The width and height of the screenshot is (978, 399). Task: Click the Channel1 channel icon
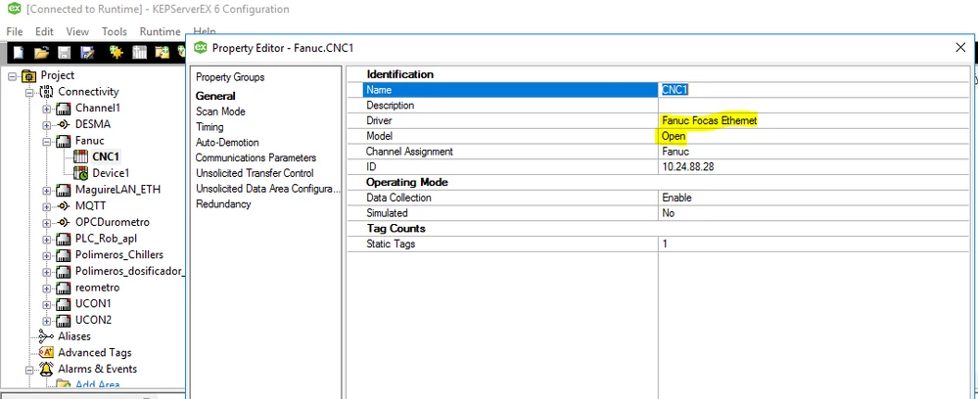64,109
